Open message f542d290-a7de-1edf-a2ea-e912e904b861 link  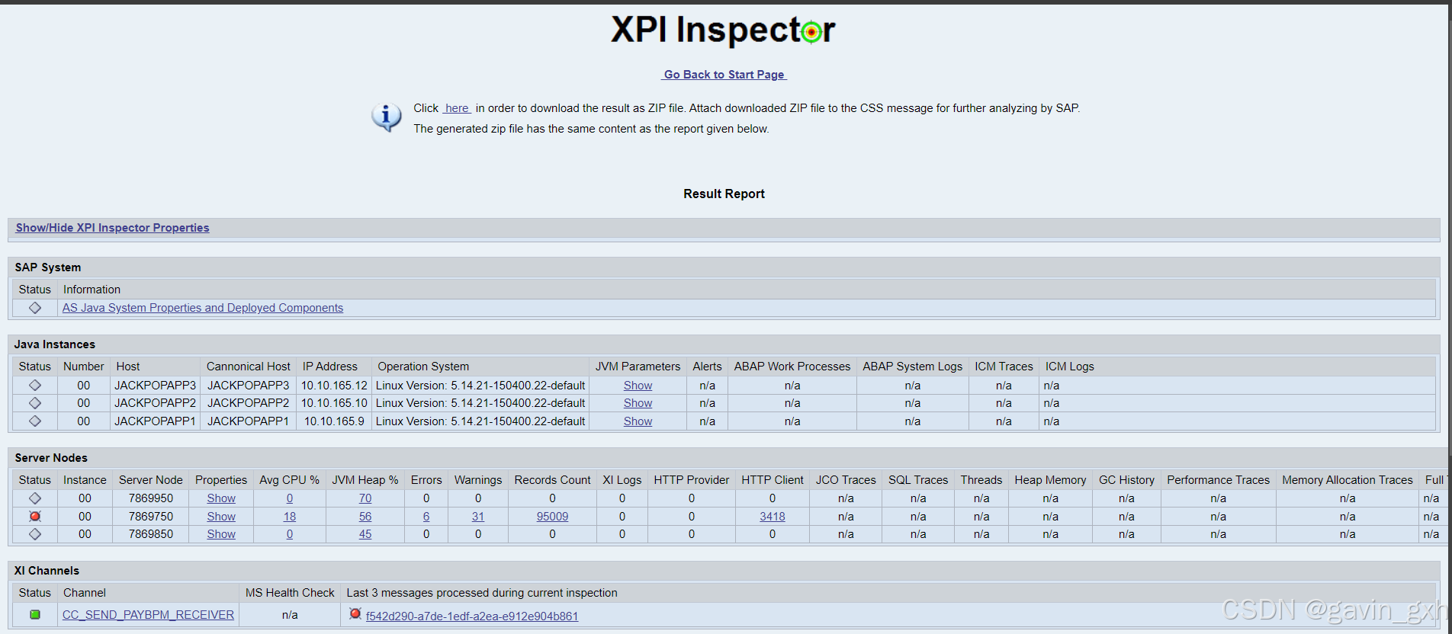pyautogui.click(x=472, y=616)
